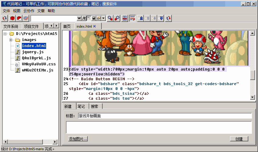Click the faded gray-red cube icon
258x152 pixels.
pyautogui.click(x=26, y=18)
